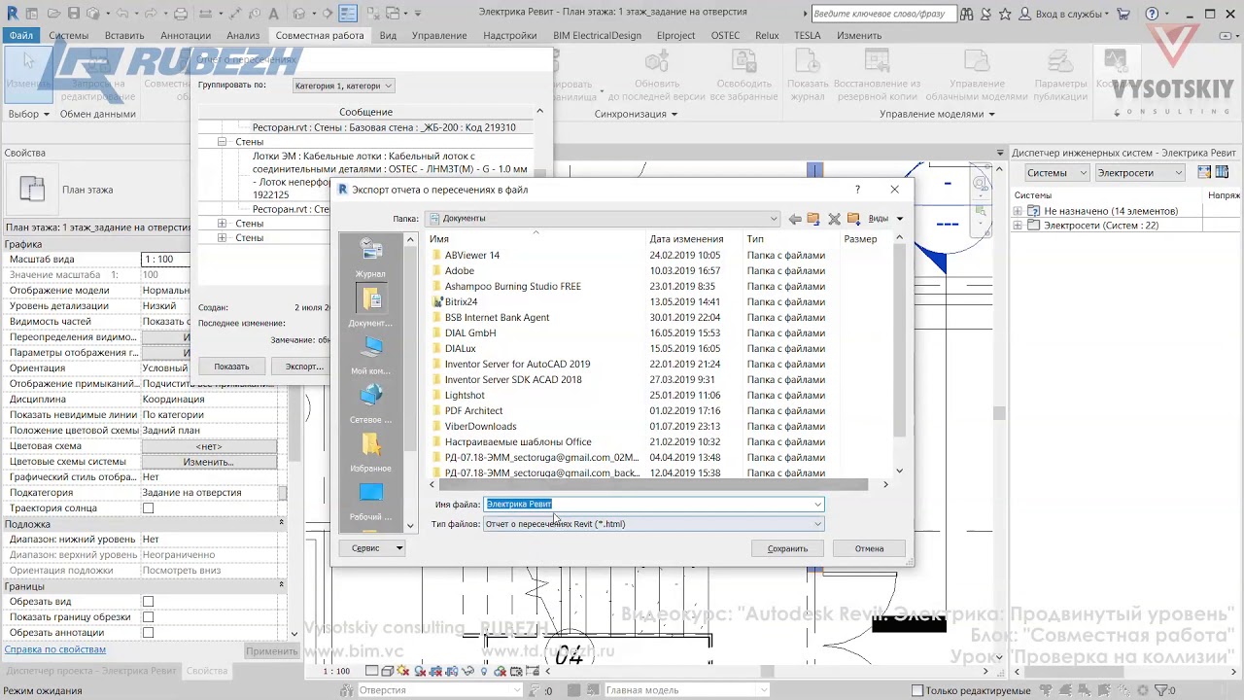
Task: Click the favorites star icon in title bar
Action: [x=1005, y=14]
